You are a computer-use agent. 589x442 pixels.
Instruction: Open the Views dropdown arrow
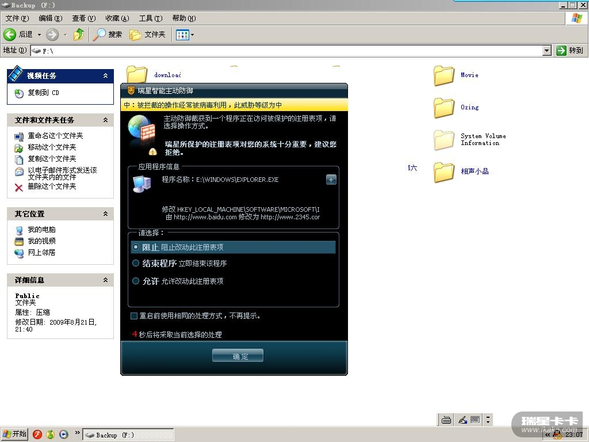tap(193, 35)
